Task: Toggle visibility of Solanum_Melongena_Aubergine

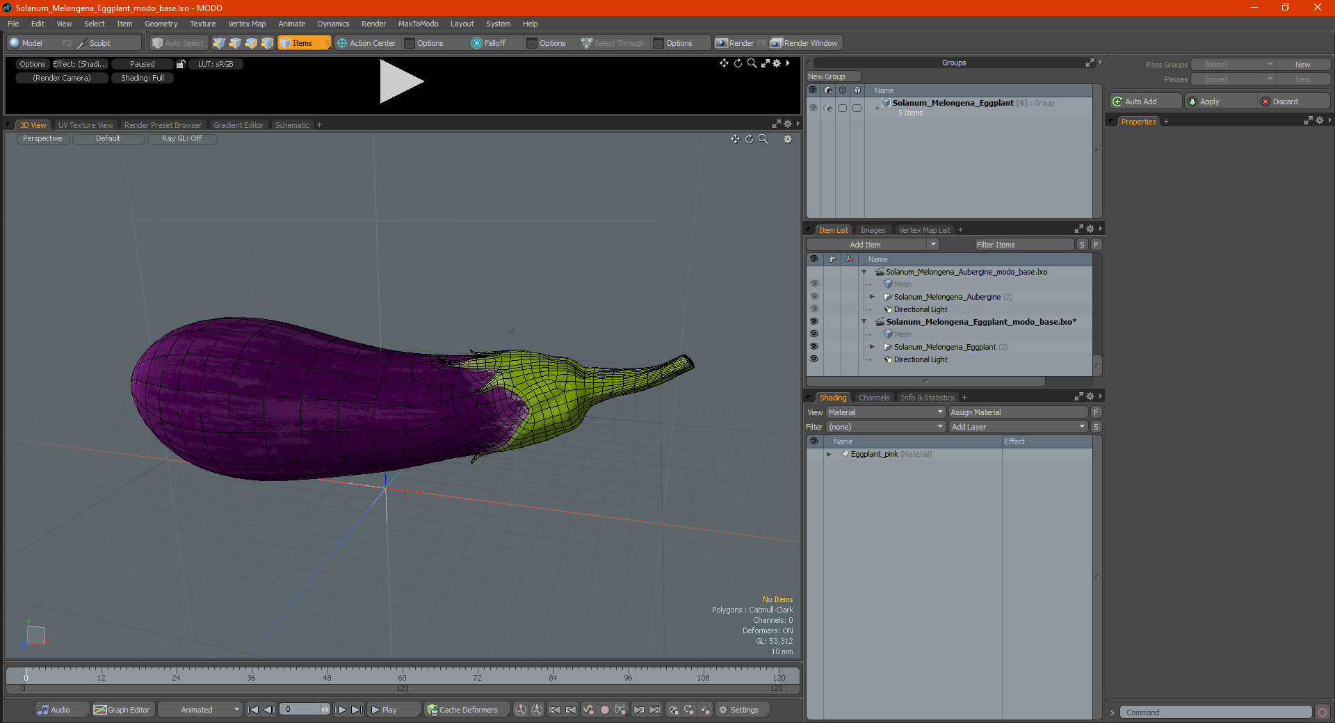Action: coord(814,297)
